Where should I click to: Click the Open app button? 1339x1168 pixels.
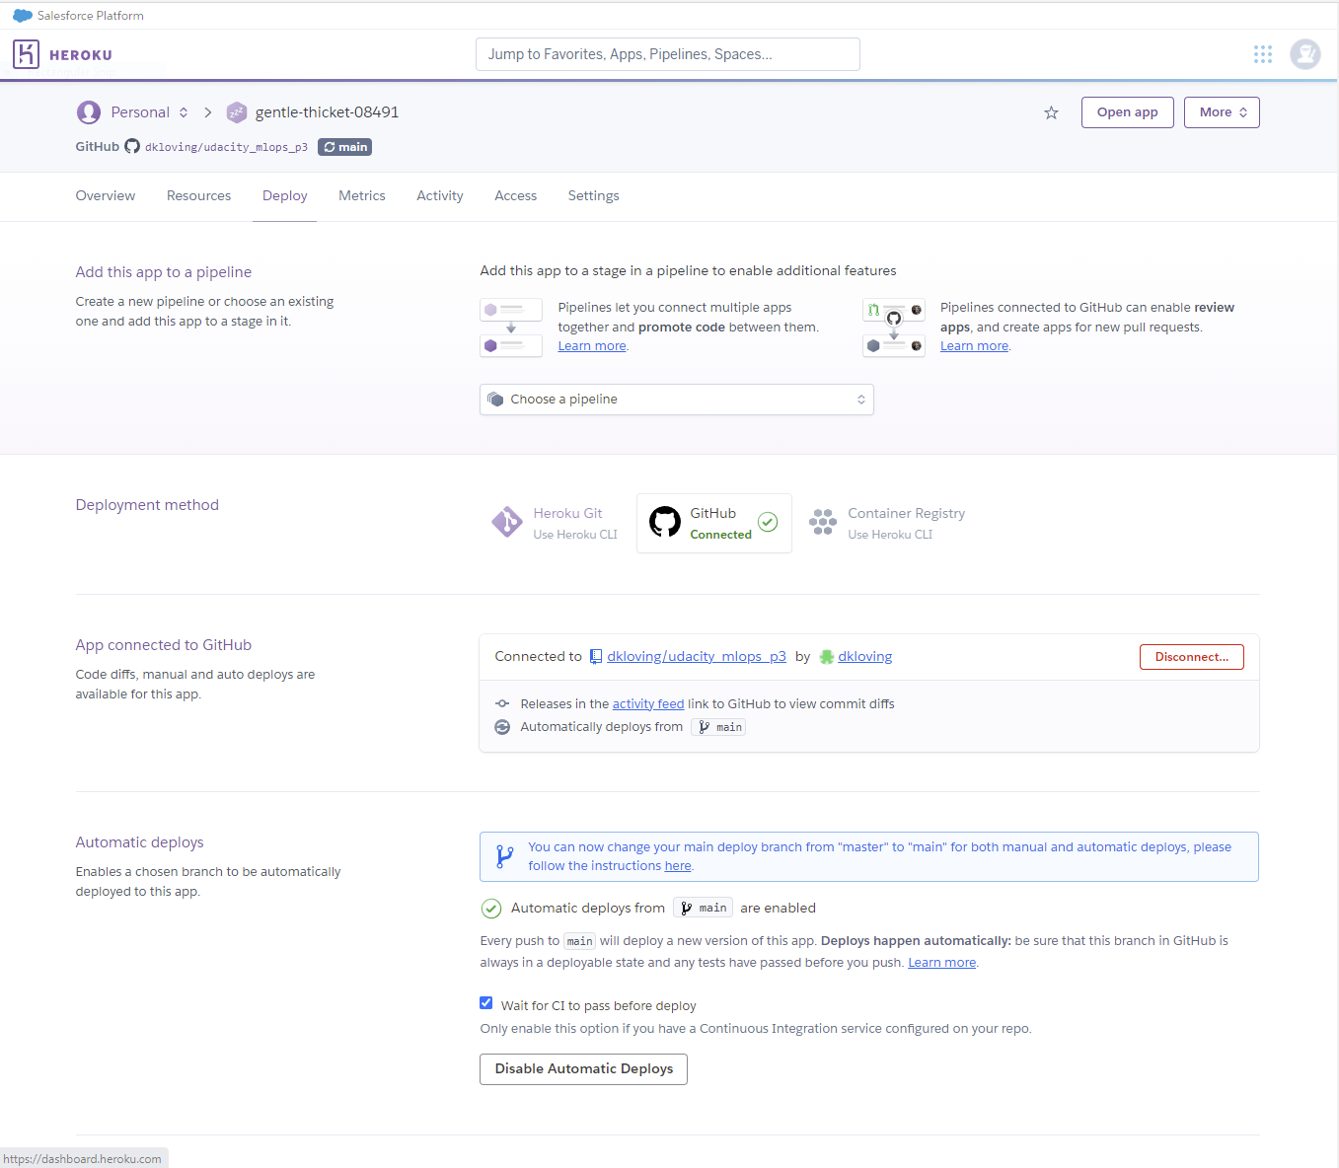tap(1128, 112)
